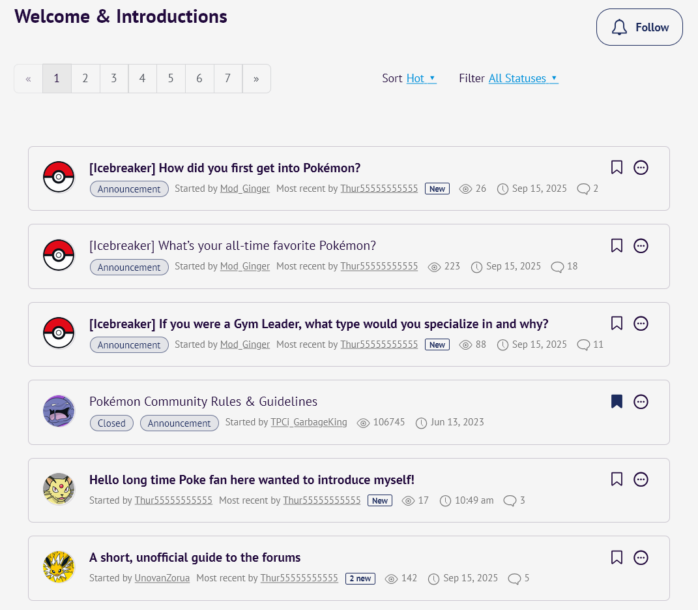Open more options for 'all-time favorite Pokémon' thread
Image resolution: width=698 pixels, height=610 pixels.
pos(641,245)
